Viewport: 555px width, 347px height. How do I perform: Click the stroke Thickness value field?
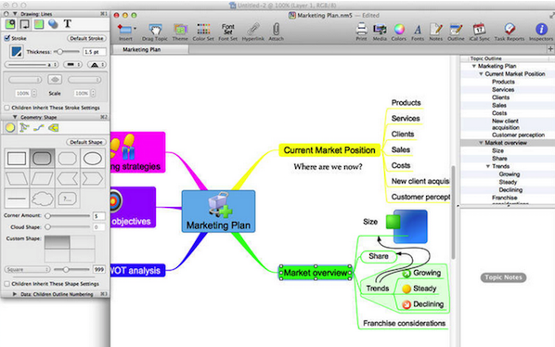[94, 52]
